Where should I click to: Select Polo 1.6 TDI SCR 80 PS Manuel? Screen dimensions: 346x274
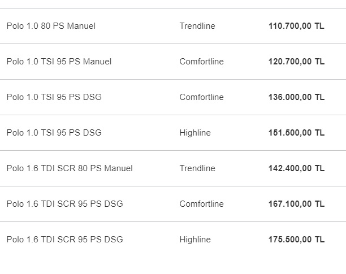coord(70,168)
